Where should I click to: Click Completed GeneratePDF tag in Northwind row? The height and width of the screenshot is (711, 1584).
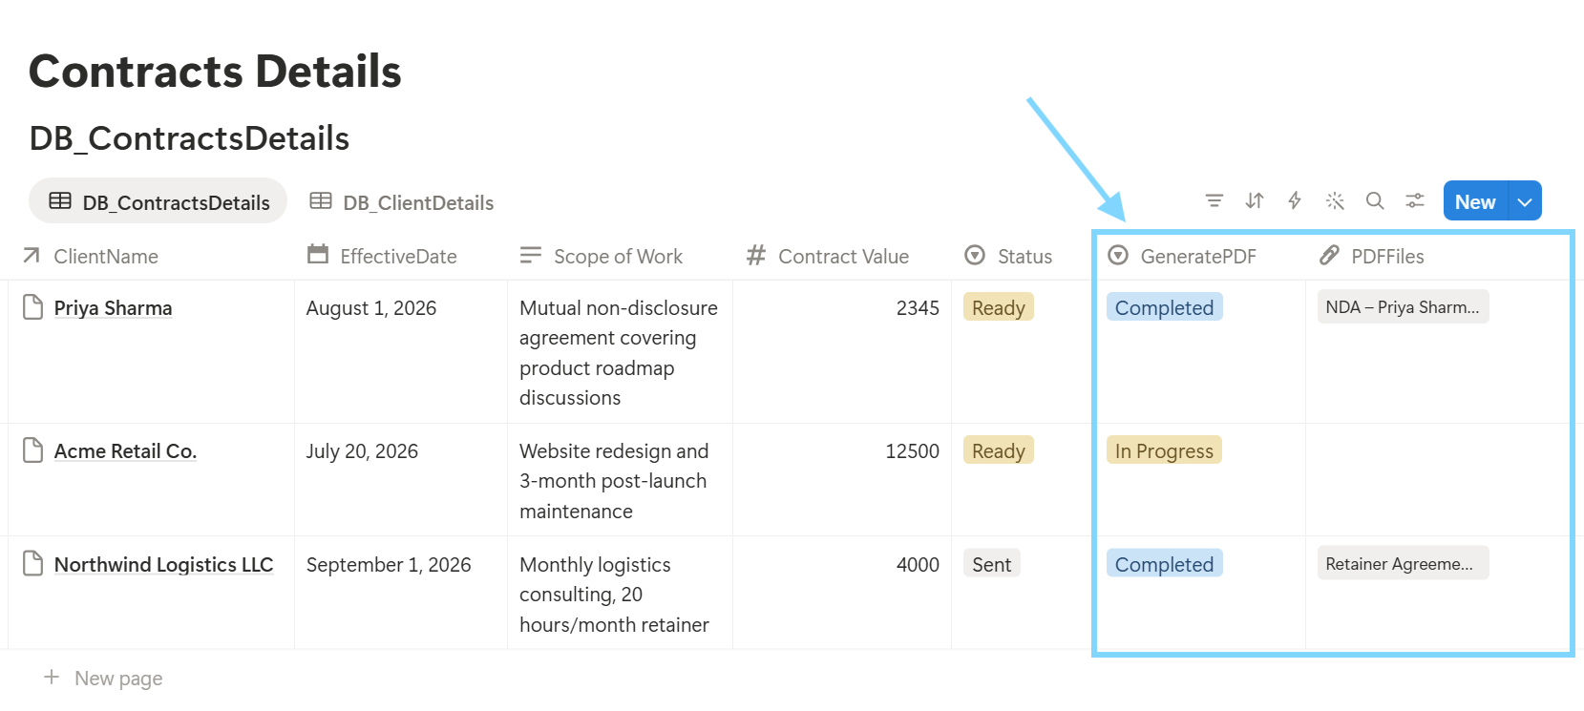point(1165,564)
